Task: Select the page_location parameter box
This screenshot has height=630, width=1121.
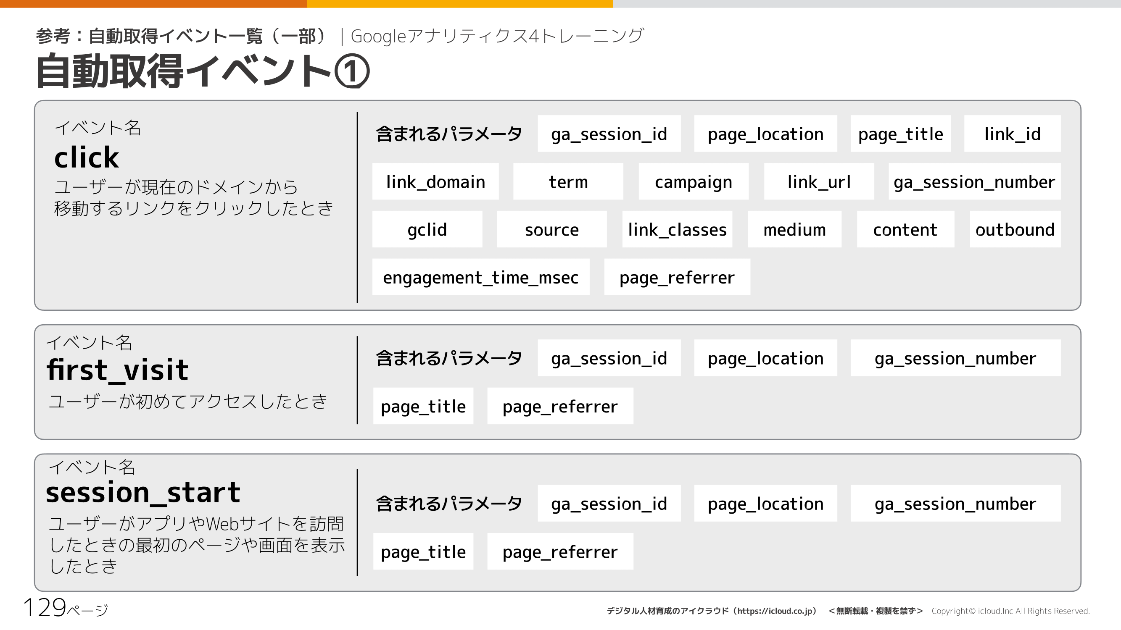Action: pyautogui.click(x=765, y=134)
